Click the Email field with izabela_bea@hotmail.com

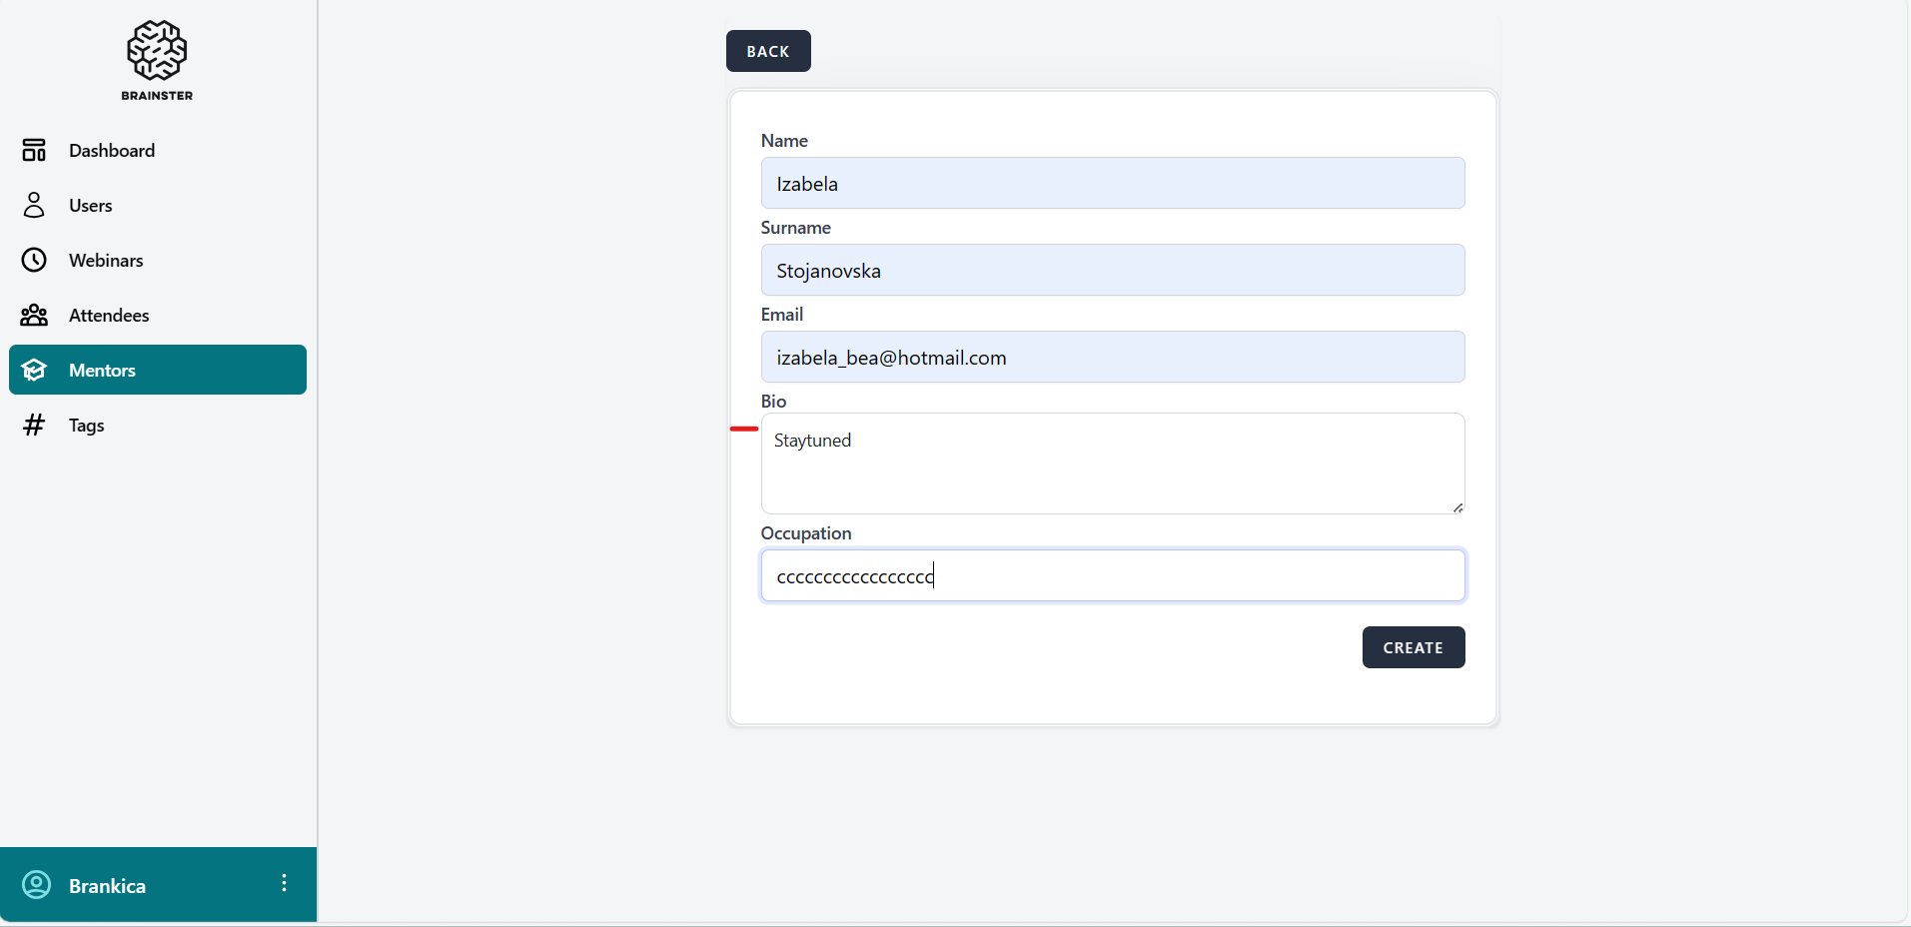[x=1112, y=357]
